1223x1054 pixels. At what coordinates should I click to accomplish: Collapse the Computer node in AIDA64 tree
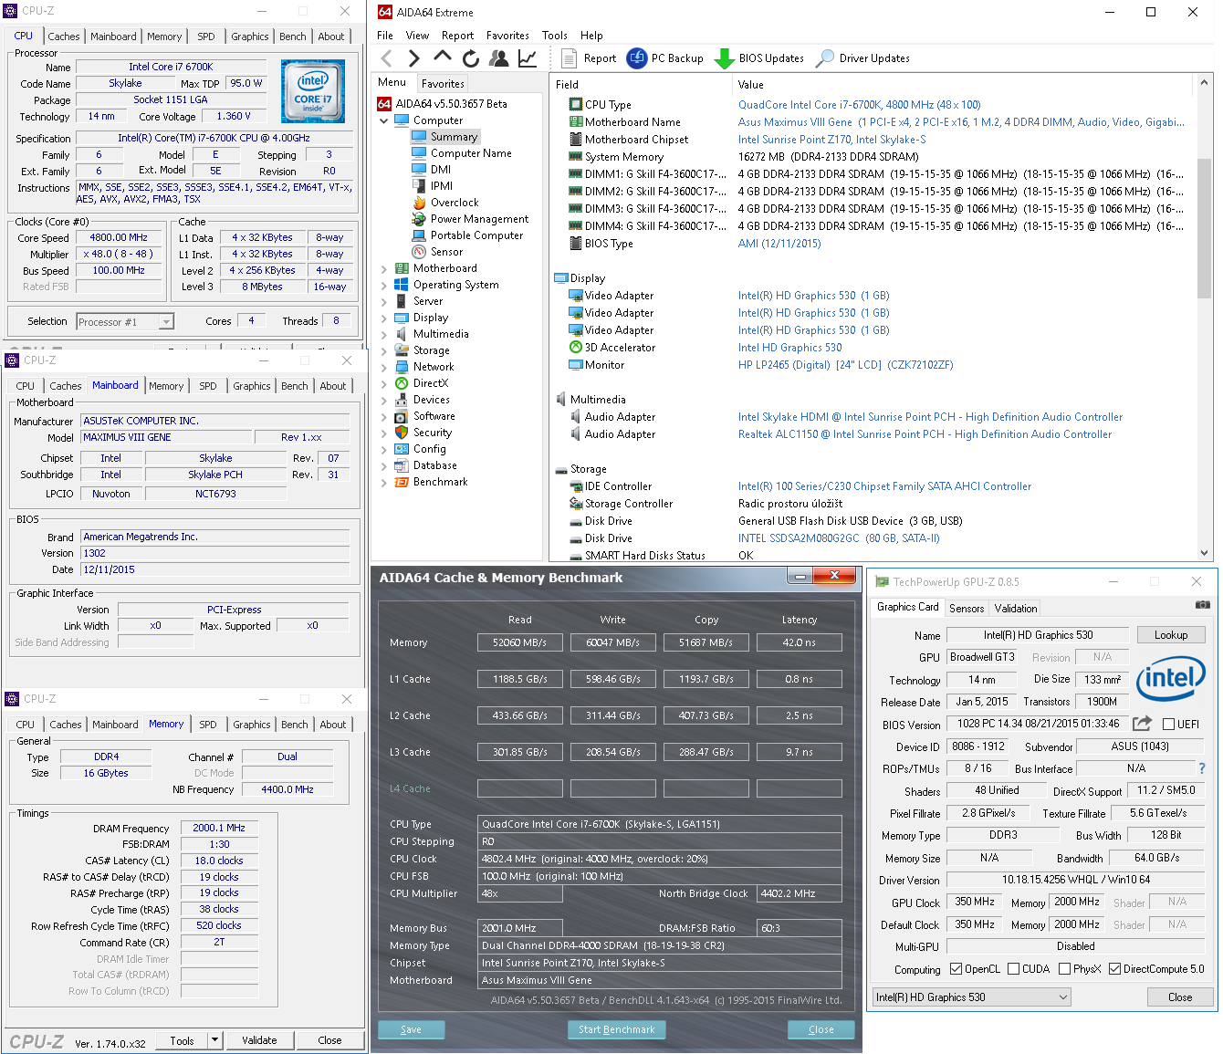384,120
